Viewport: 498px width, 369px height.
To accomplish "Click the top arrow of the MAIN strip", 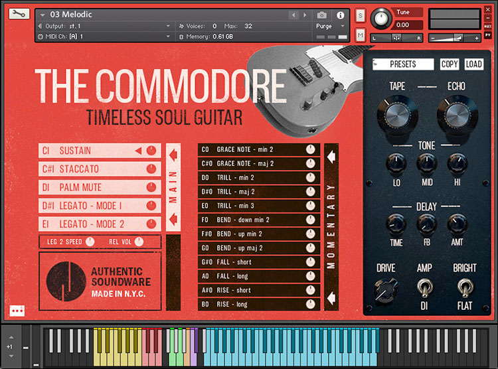I will 173,155.
